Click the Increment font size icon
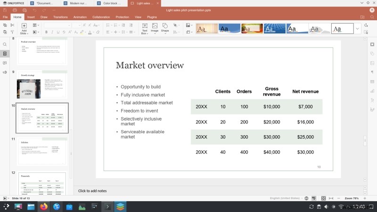The height and width of the screenshot is (212, 377). click(x=84, y=25)
